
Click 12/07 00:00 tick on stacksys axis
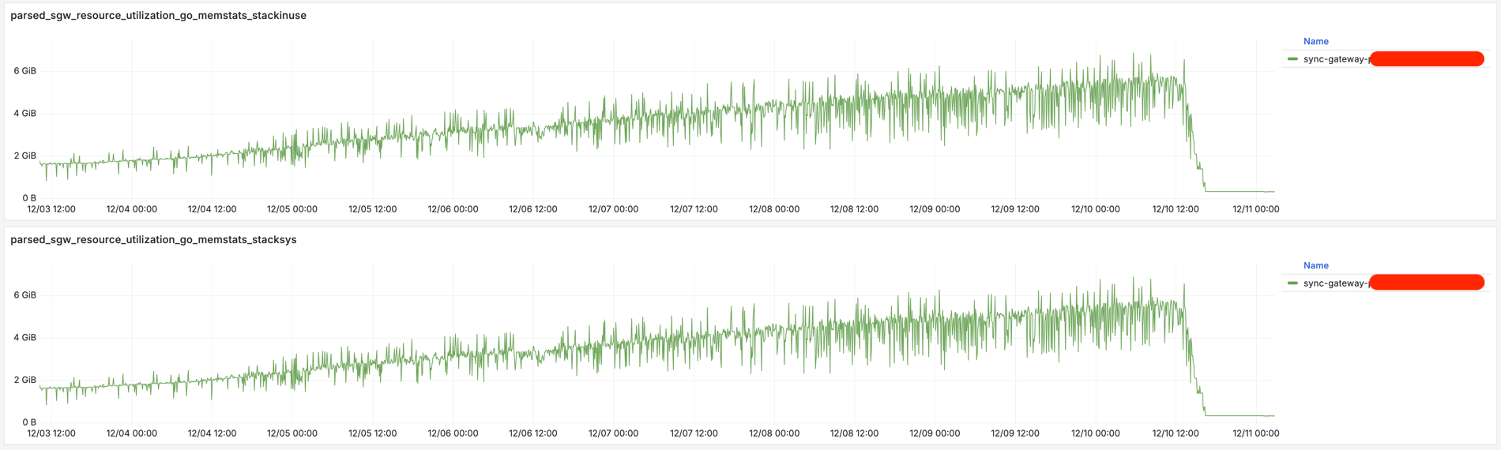click(613, 433)
